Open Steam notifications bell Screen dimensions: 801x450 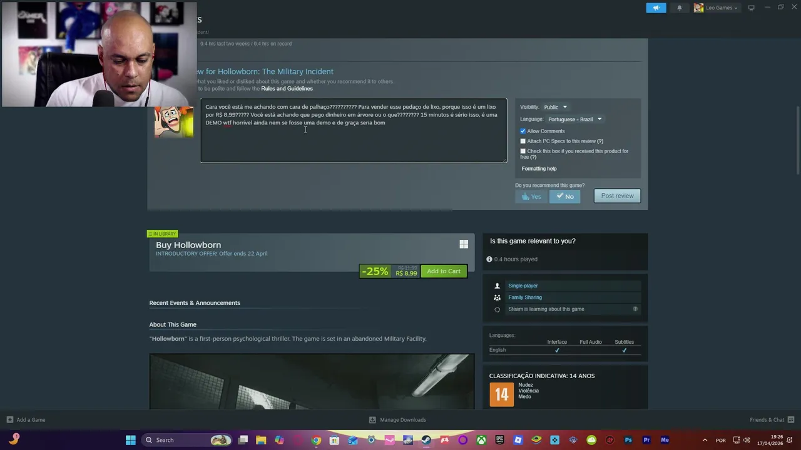click(680, 7)
